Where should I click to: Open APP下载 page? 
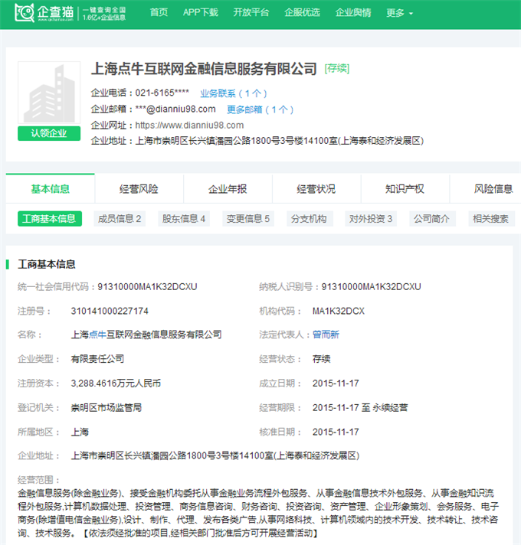[200, 13]
